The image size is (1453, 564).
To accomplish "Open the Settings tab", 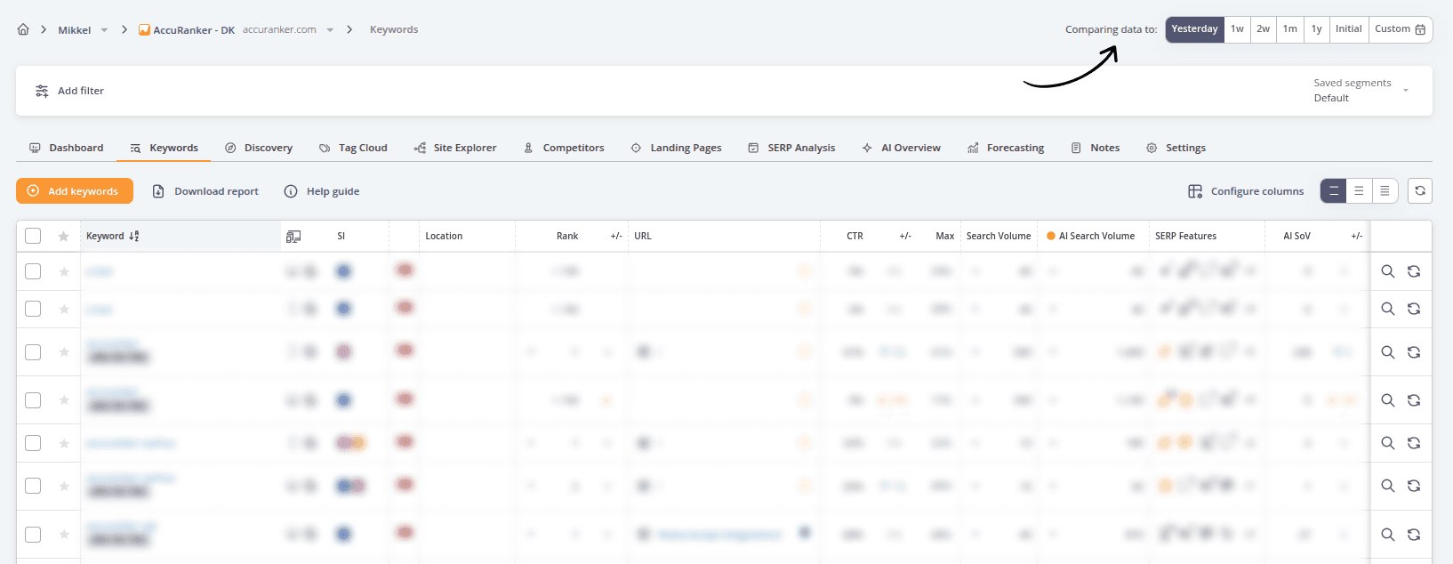I will [1176, 148].
